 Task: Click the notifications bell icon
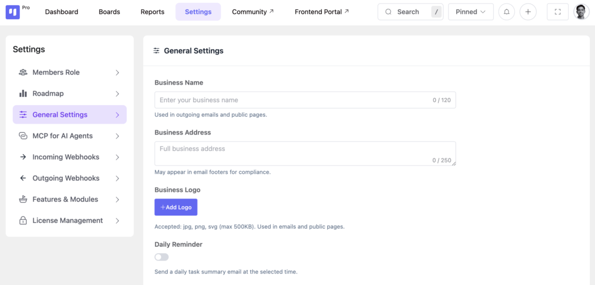[x=506, y=12]
